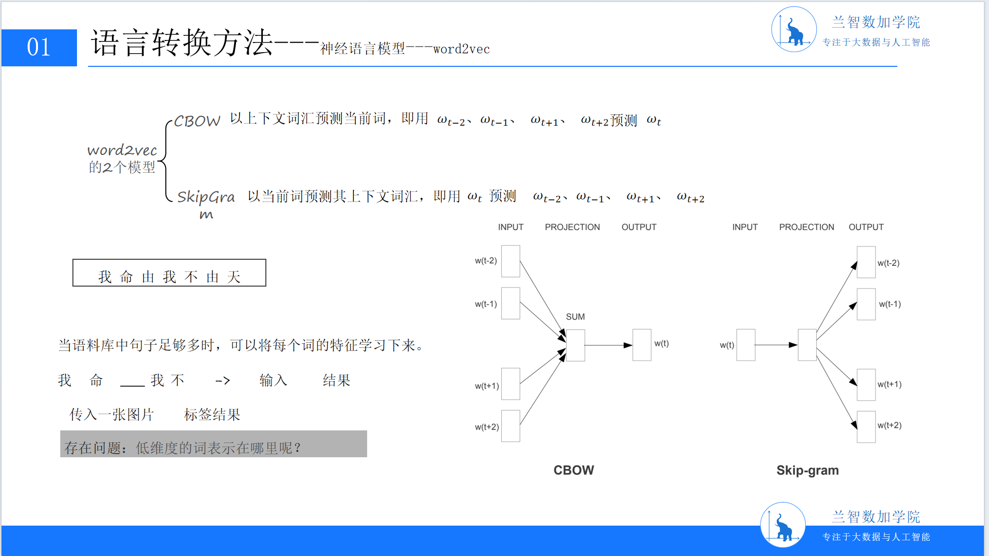989x556 pixels.
Task: Select the text '标签结果'
Action: [x=212, y=415]
